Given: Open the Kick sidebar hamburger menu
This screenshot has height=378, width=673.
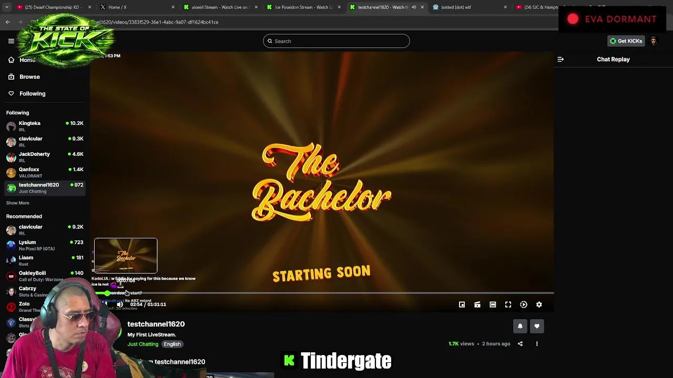Looking at the screenshot, I should [x=11, y=41].
